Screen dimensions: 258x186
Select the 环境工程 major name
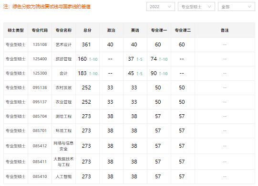(63, 131)
